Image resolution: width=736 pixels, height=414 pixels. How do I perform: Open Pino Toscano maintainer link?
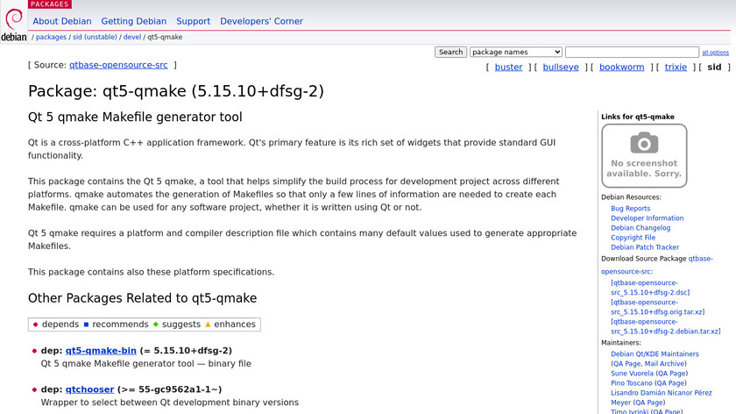[632, 383]
